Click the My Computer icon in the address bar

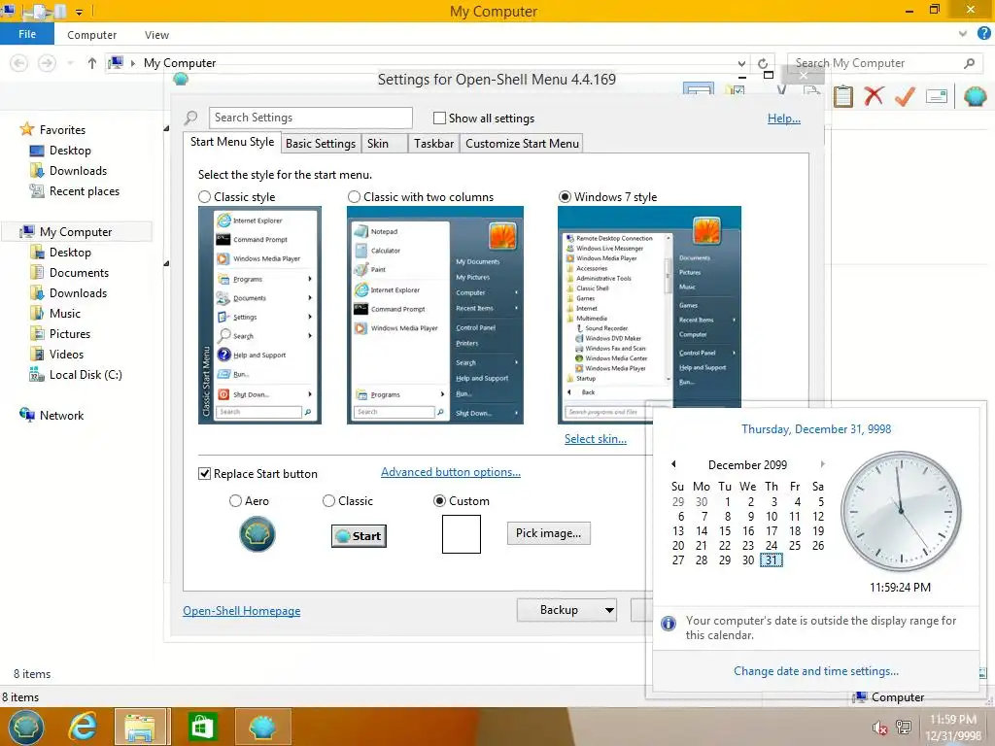(116, 63)
